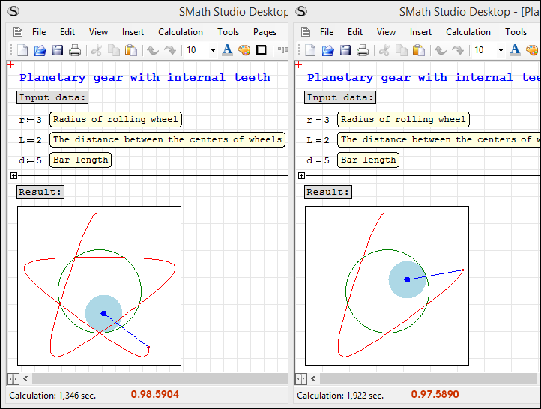Click the Undo arrow in the right window
The height and width of the screenshot is (409, 541).
439,50
